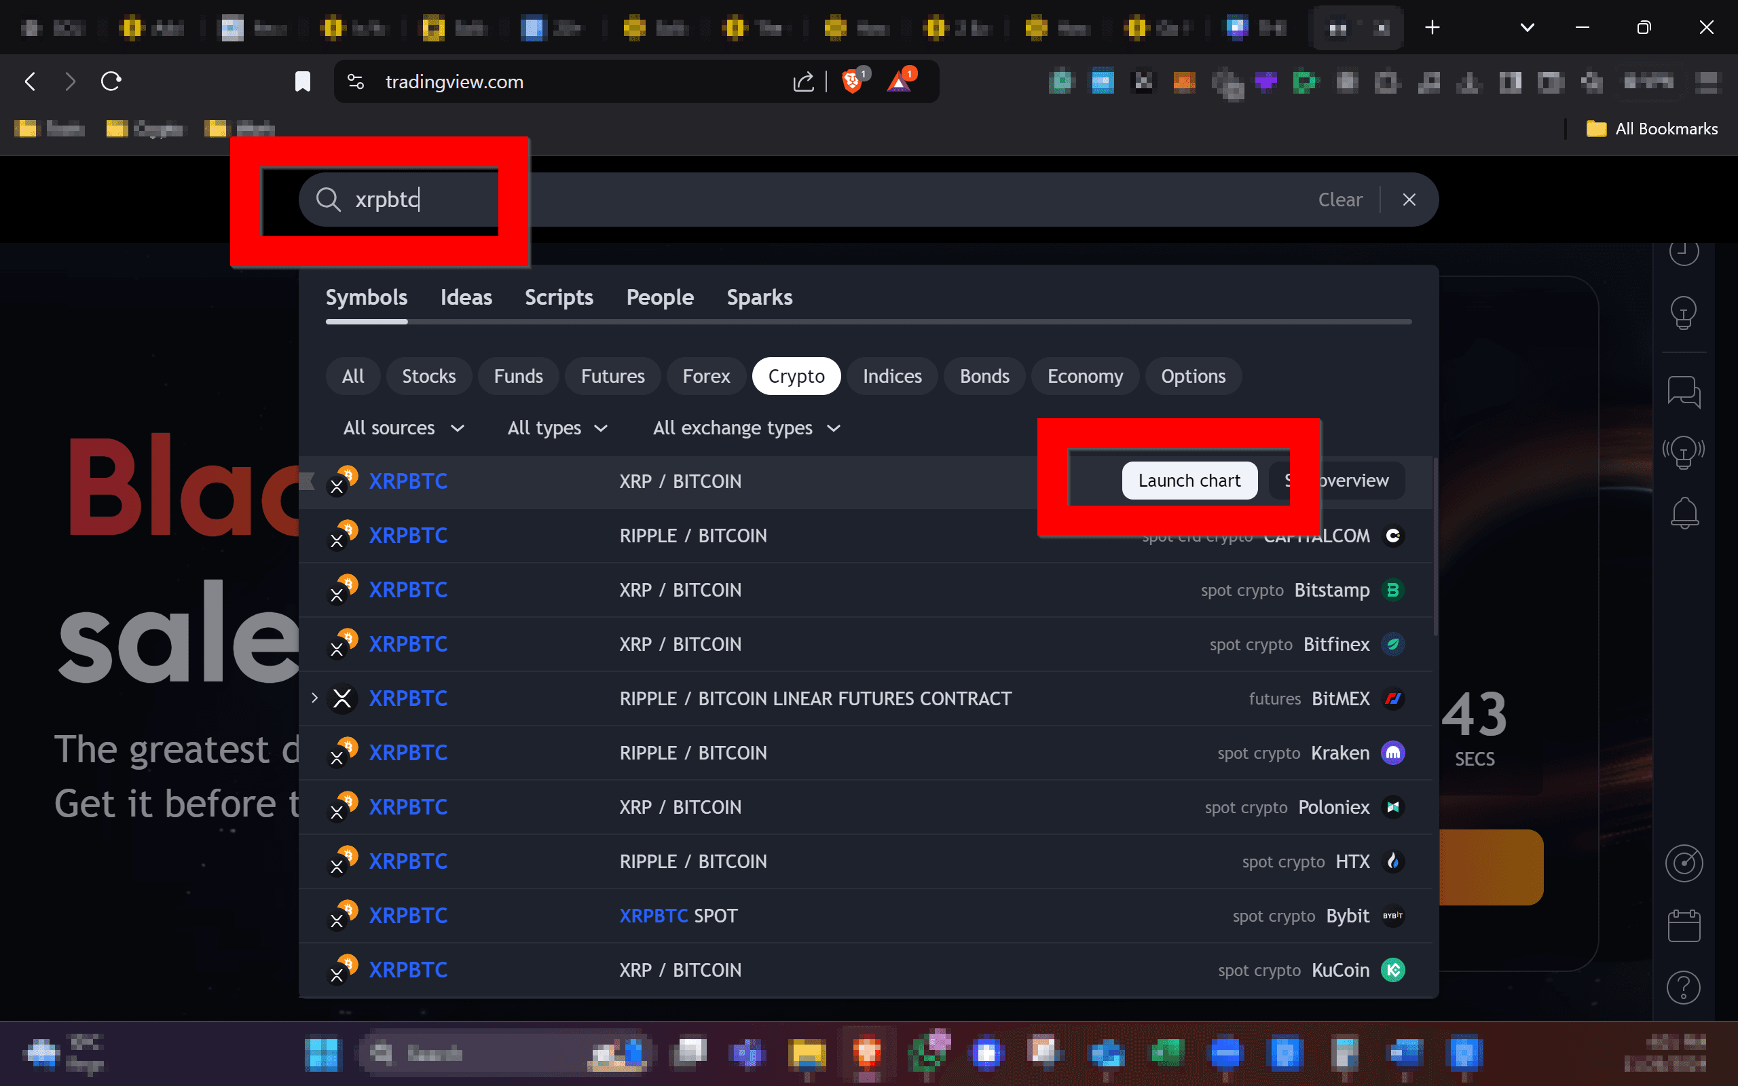1738x1086 pixels.
Task: Click the Brave Shields lion icon
Action: pyautogui.click(x=853, y=81)
